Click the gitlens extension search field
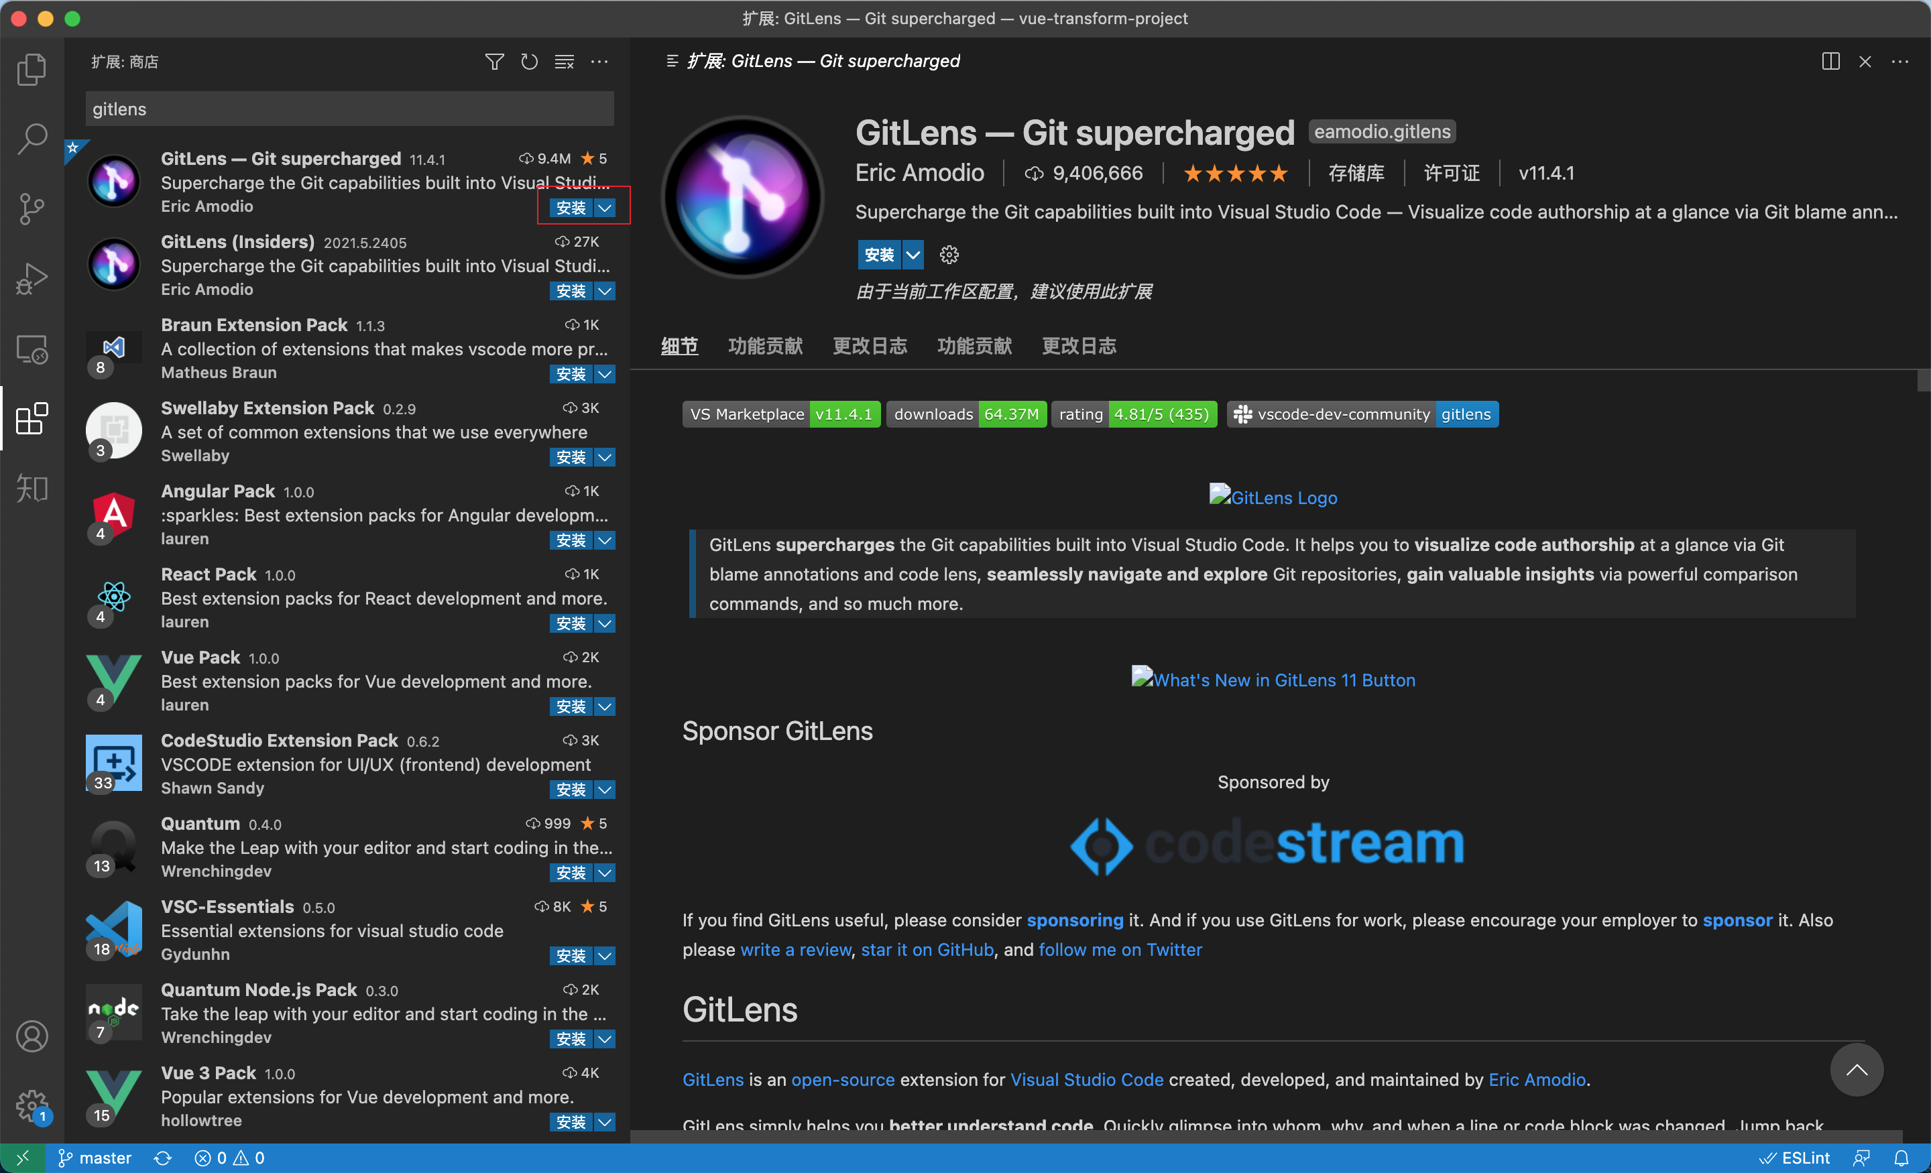The height and width of the screenshot is (1173, 1931). pyautogui.click(x=349, y=109)
